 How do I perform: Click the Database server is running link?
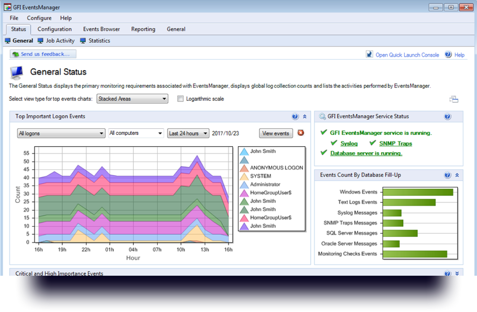pos(366,153)
